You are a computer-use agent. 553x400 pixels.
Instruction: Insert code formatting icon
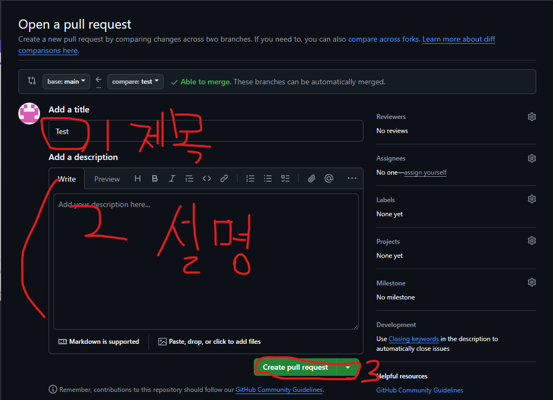pos(207,178)
